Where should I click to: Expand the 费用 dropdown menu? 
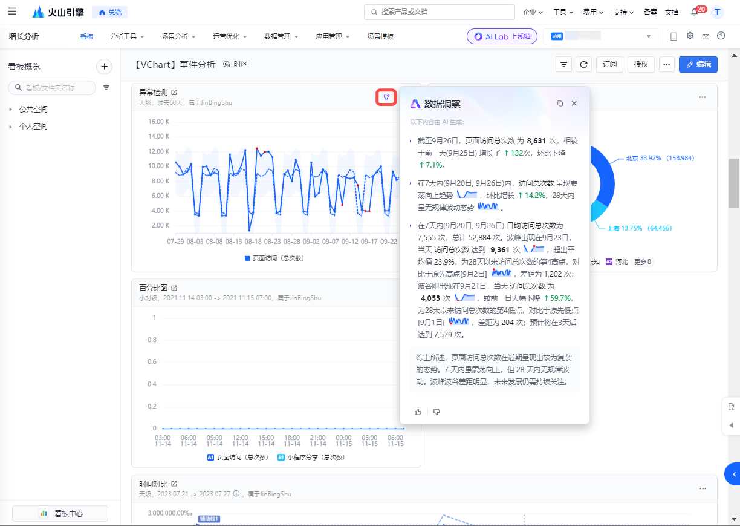(x=593, y=12)
